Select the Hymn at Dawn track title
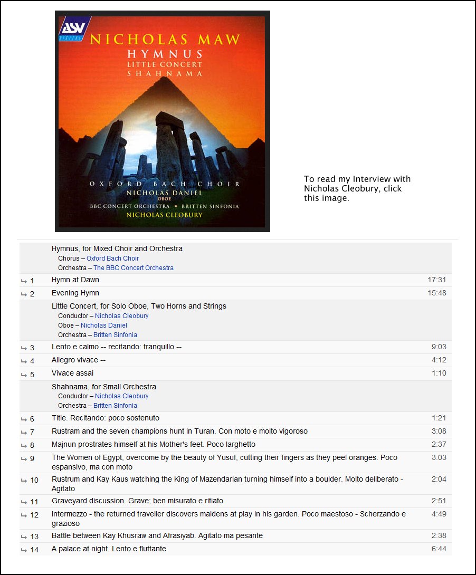 pos(75,280)
